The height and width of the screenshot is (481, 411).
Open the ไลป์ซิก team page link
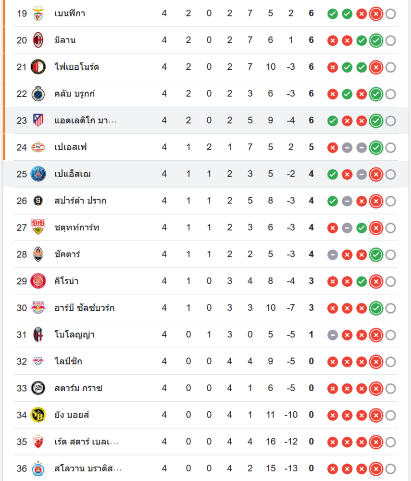[x=68, y=361]
